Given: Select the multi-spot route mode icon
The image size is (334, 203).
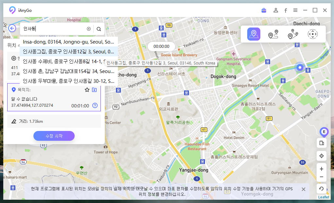Looking at the screenshot, I should pyautogui.click(x=293, y=34).
